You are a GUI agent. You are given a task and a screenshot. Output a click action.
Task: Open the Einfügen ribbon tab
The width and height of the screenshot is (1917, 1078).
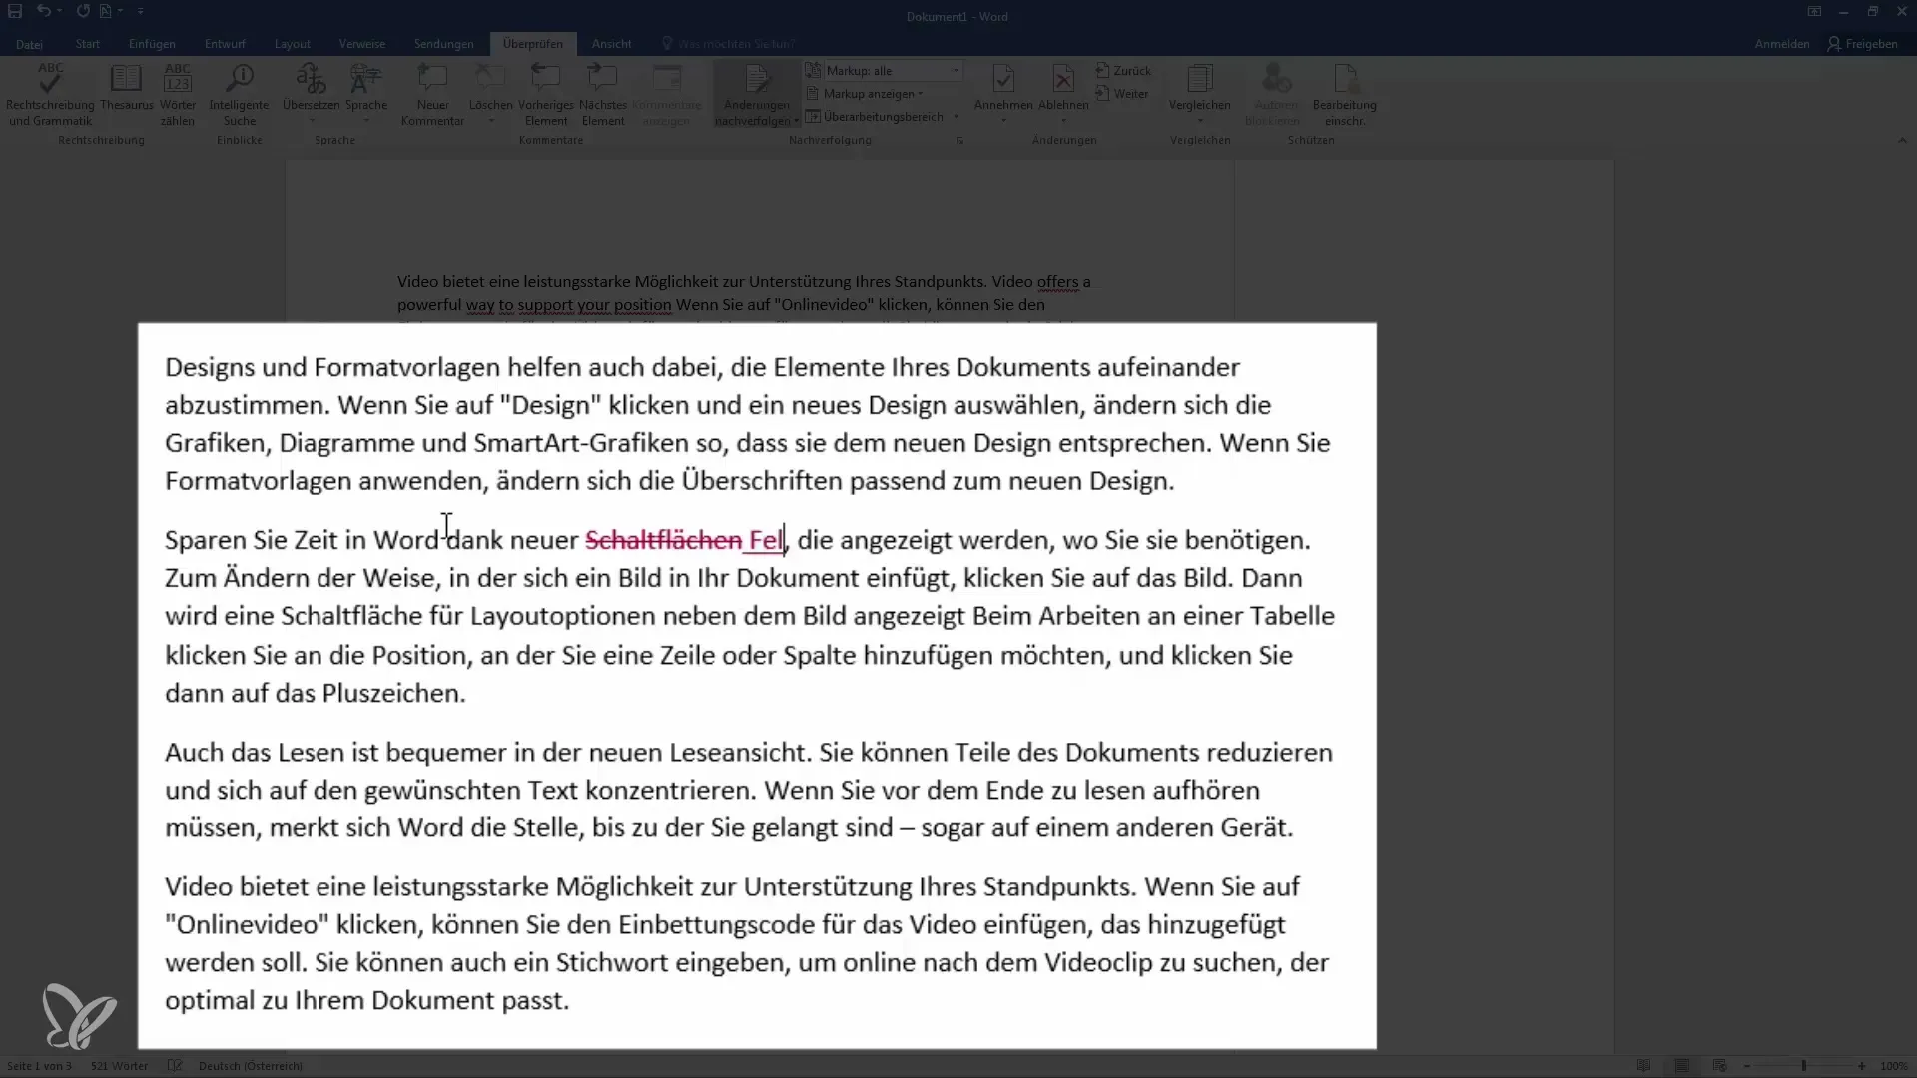tap(152, 44)
